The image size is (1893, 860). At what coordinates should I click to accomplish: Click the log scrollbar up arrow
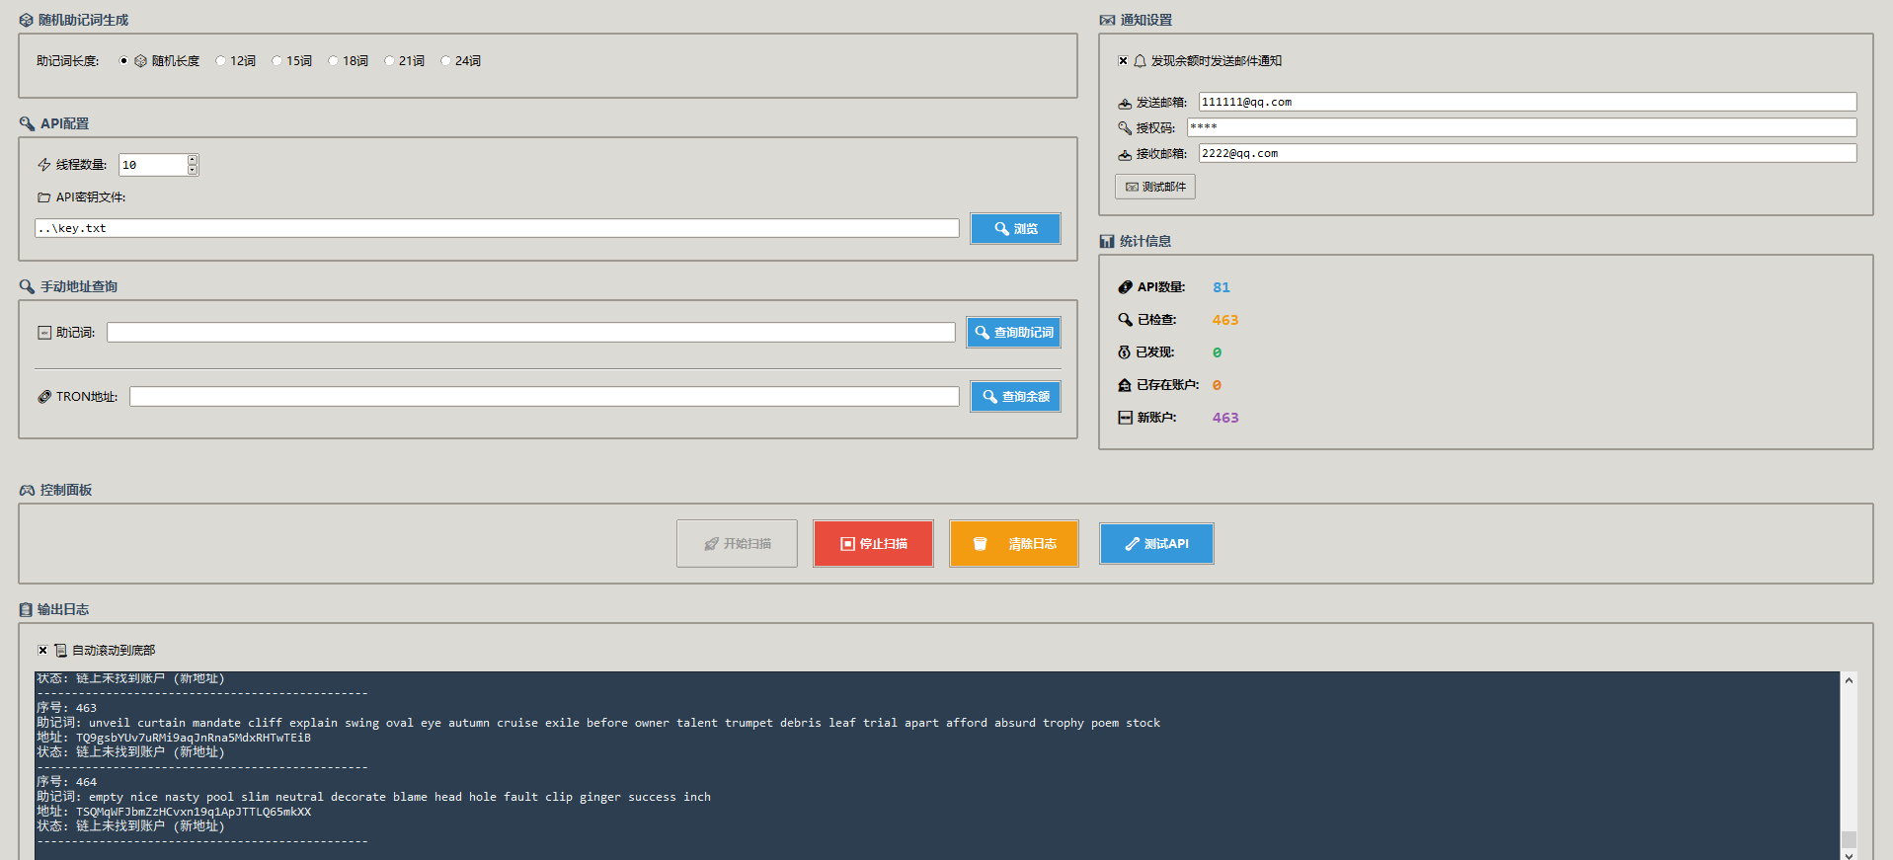point(1849,680)
